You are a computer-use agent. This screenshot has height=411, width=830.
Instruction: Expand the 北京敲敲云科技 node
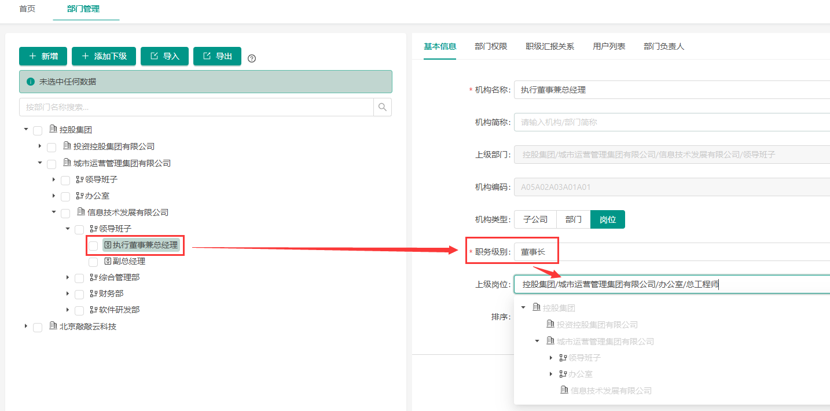point(26,326)
